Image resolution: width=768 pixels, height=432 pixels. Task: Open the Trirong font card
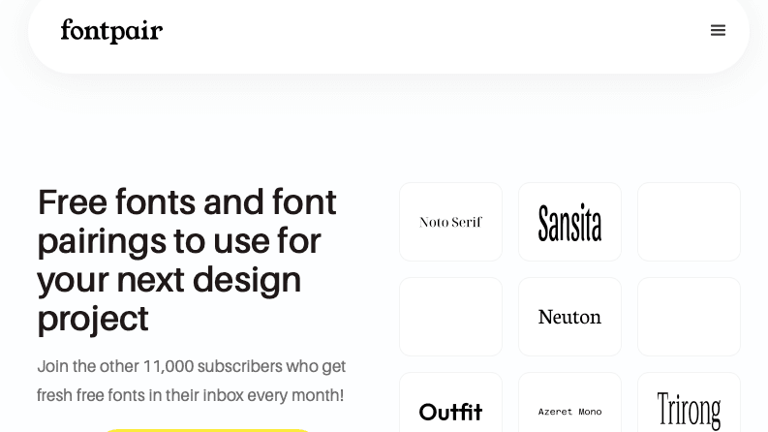point(689,403)
